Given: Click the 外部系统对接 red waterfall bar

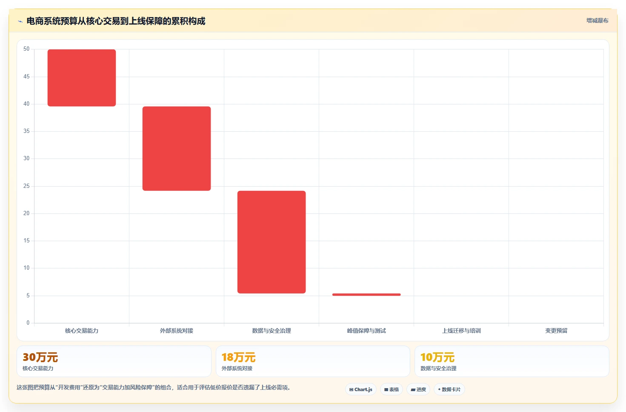Looking at the screenshot, I should [177, 149].
